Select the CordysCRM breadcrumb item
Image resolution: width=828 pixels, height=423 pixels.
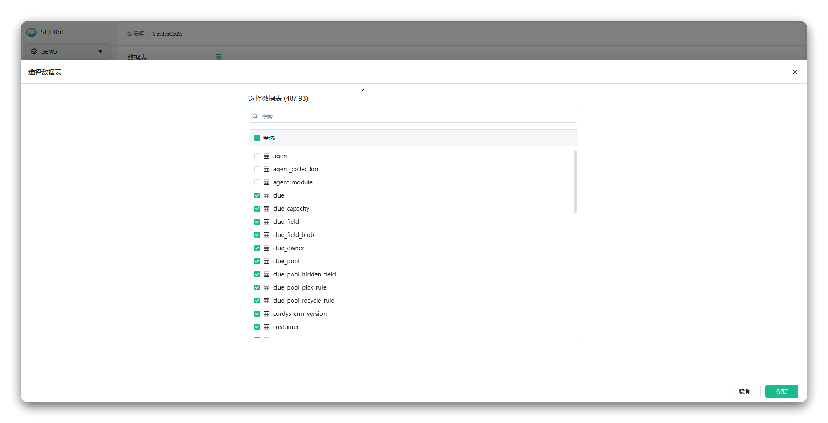[167, 34]
